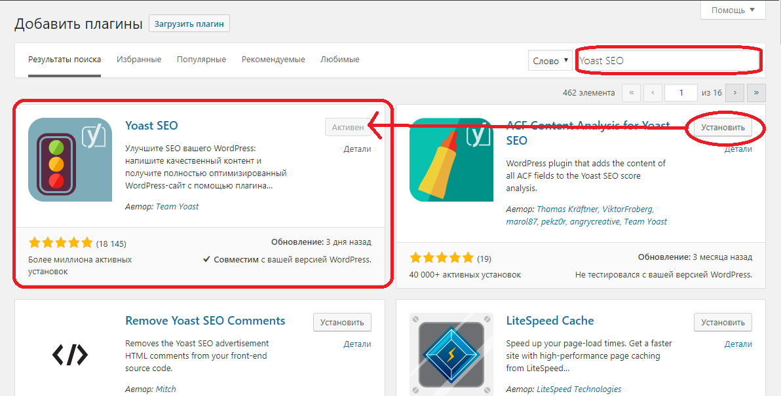781x396 pixels.
Task: Go to previous results page arrow
Action: pos(653,92)
